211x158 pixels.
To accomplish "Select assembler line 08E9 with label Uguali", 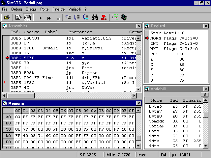I will pyautogui.click(x=73, y=48).
